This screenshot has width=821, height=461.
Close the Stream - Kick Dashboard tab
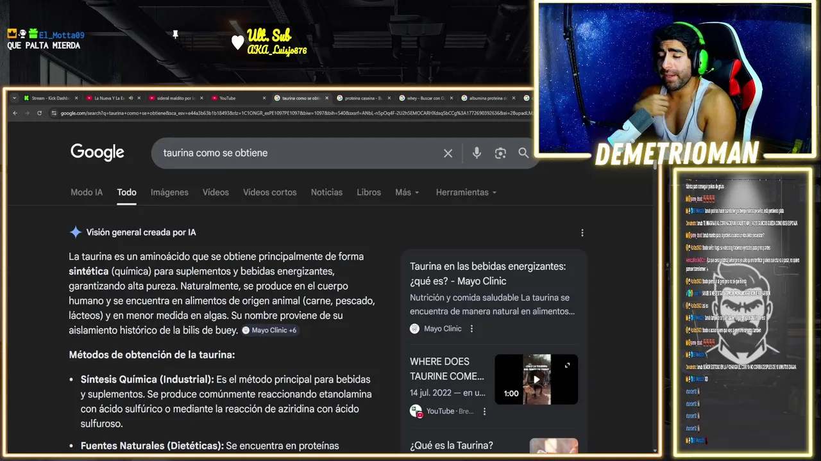point(76,98)
